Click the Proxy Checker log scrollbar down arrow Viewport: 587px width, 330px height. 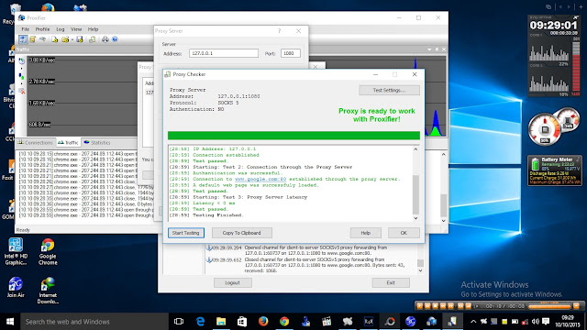pyautogui.click(x=415, y=218)
